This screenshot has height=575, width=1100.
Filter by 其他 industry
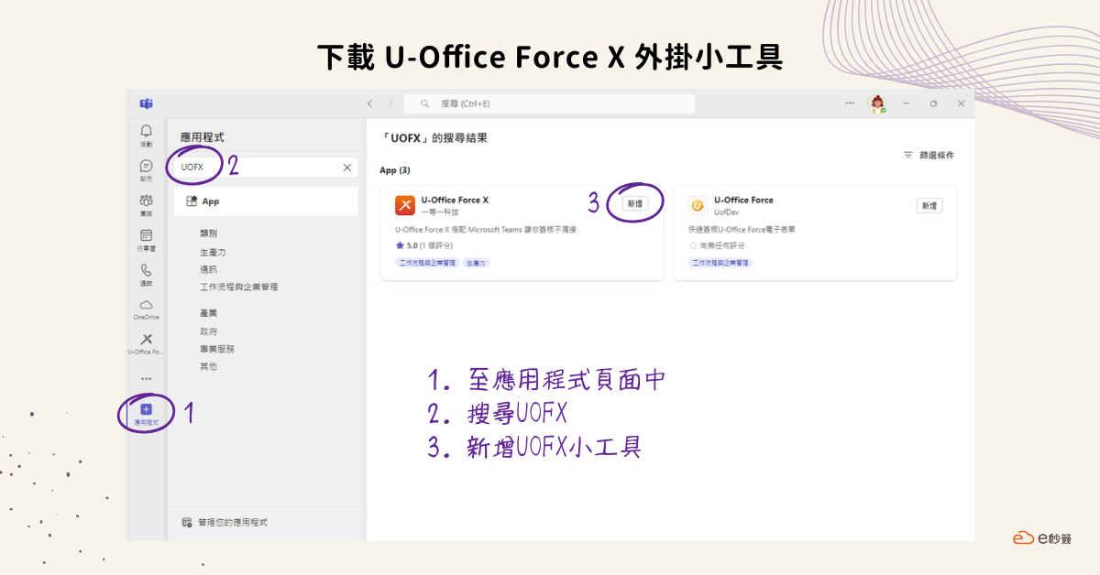tap(209, 366)
